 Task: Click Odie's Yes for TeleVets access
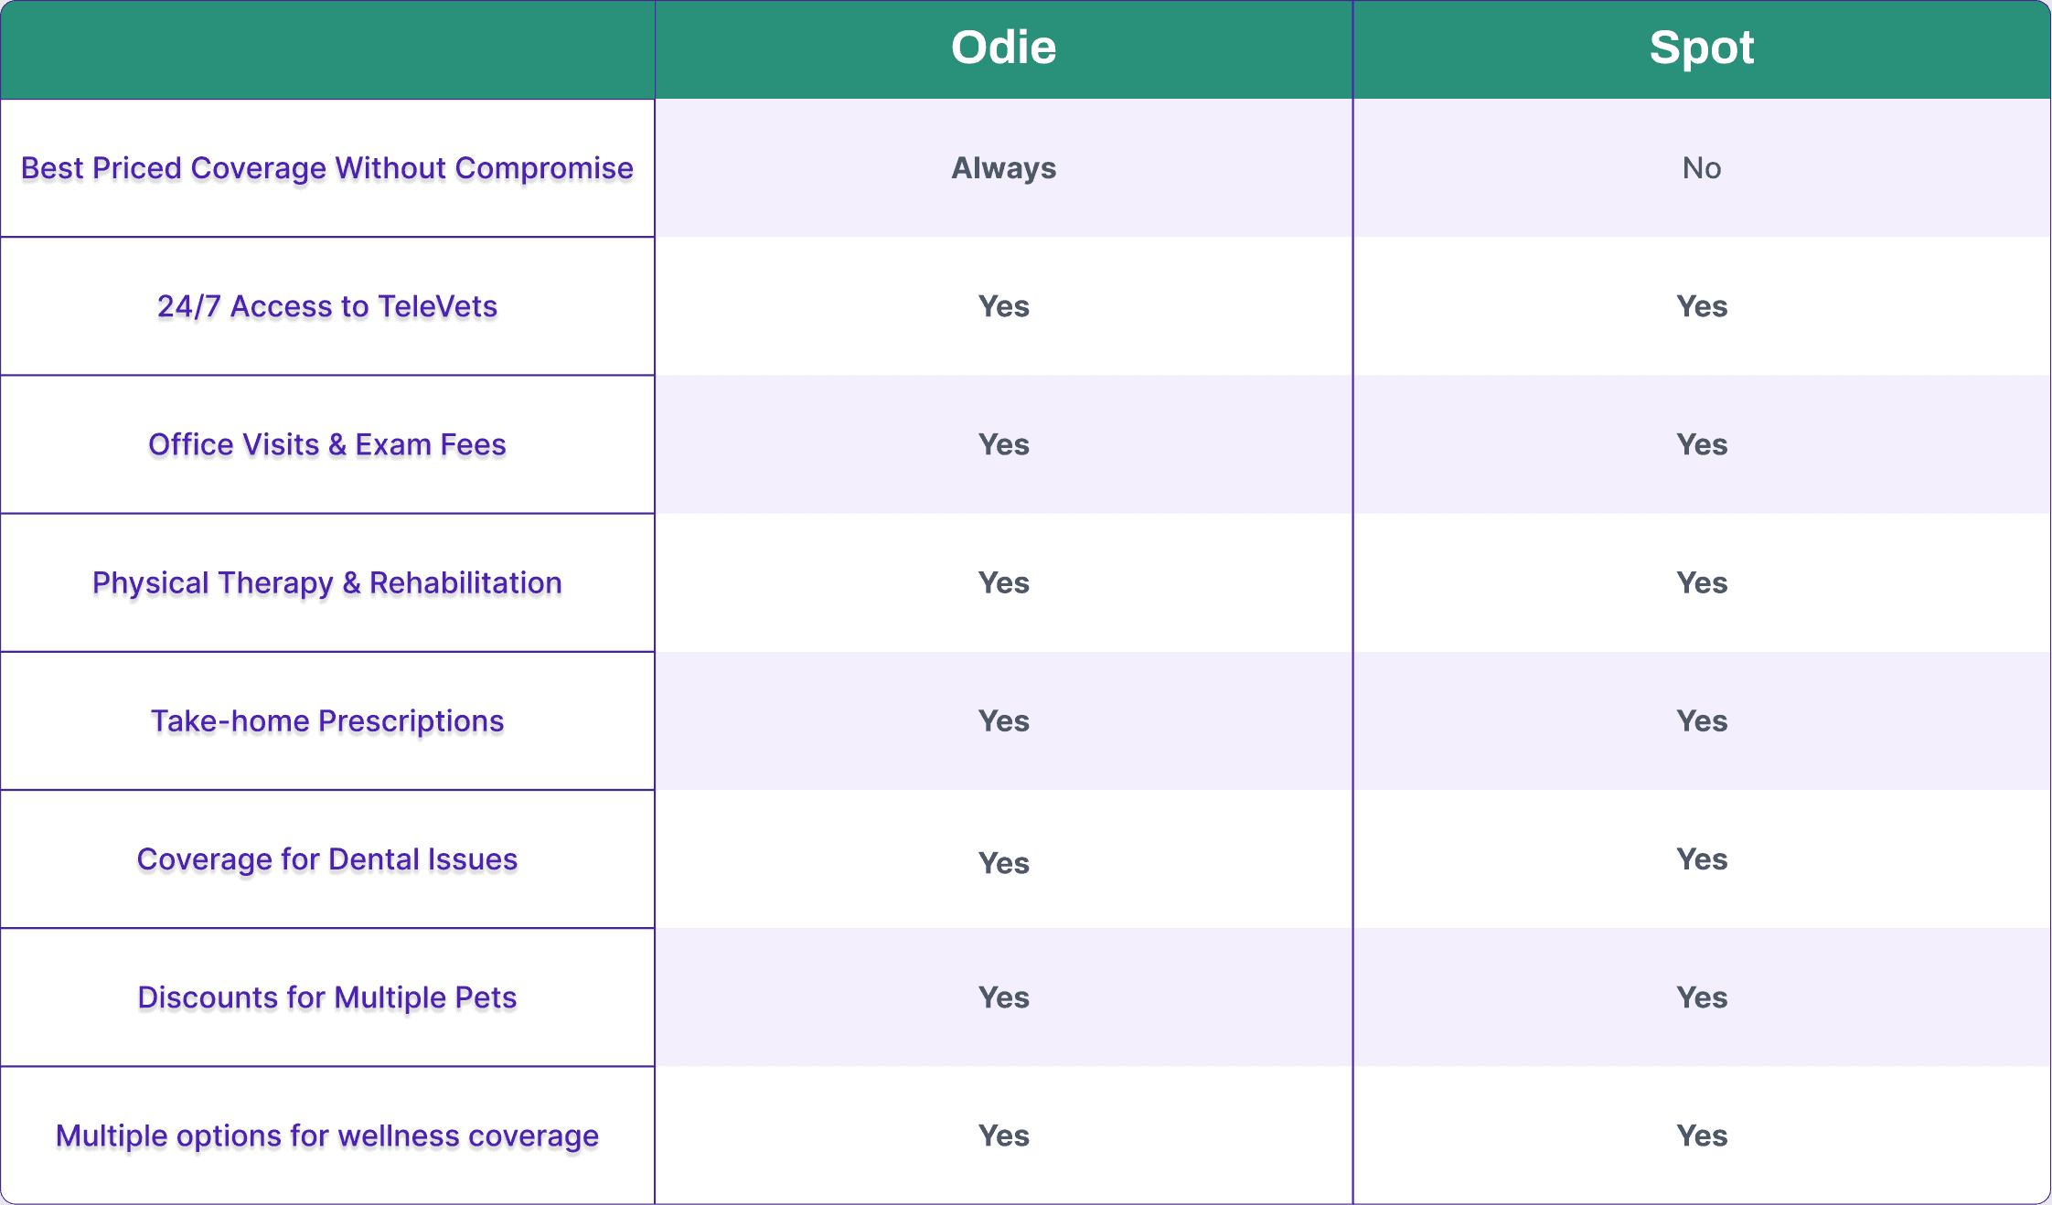point(1003,306)
